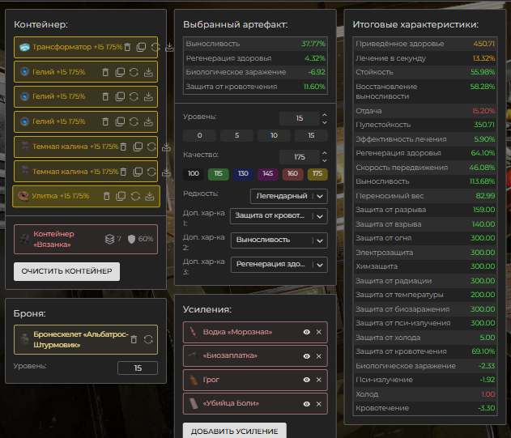Click ОЧИСТИТЬ КОНТЕЙНЕР button
Image resolution: width=511 pixels, height=438 pixels.
(x=66, y=270)
